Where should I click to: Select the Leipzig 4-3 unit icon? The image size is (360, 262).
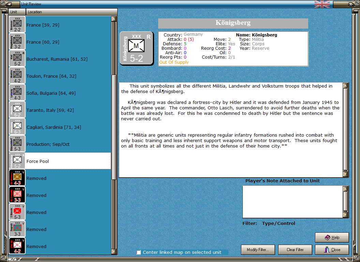pyautogui.click(x=17, y=93)
